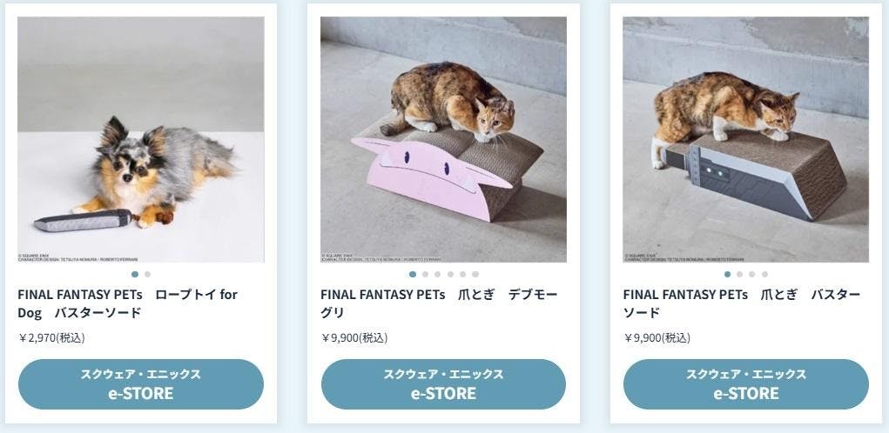Click e-STORE button for Buster Sword scratcher
The image size is (889, 433).
coord(746,384)
